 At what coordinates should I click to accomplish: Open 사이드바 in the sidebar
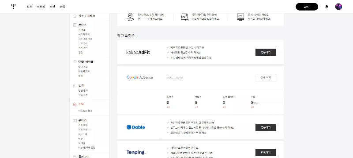83,134
